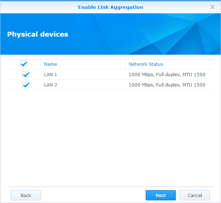The height and width of the screenshot is (203, 221).
Task: Click the Enable Link Aggregation title bar
Action: point(110,7)
